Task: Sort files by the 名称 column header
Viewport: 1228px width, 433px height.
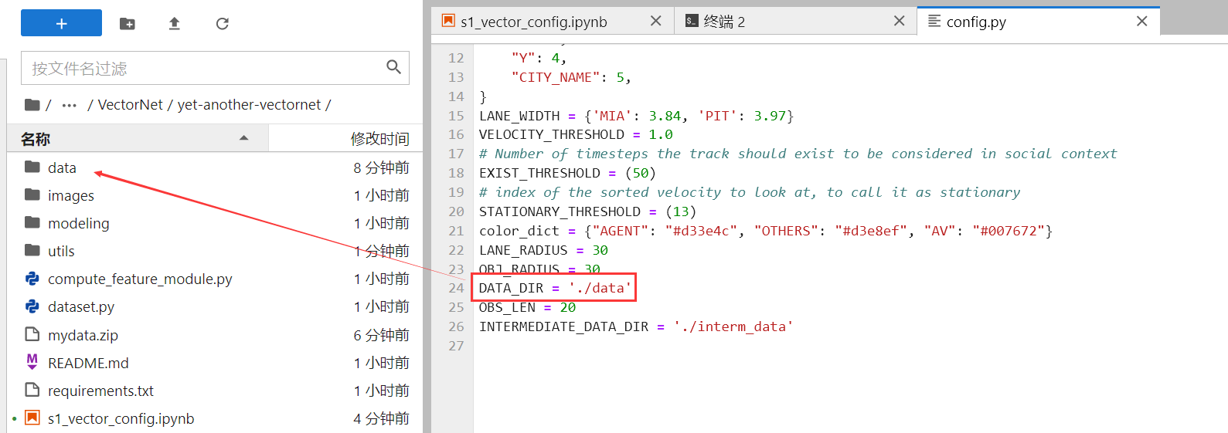Action: click(x=36, y=139)
